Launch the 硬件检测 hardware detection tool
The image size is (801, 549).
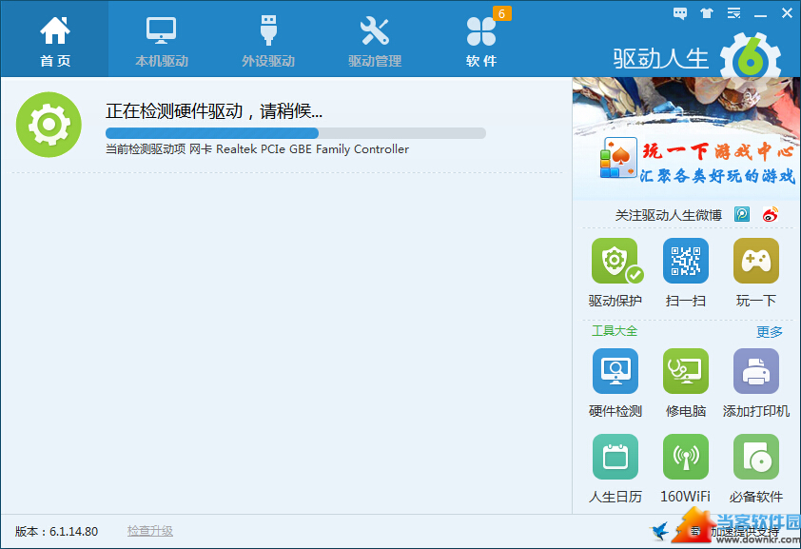point(615,372)
